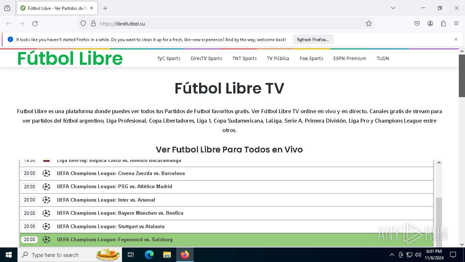Click the match list scrollbar thumb
The image size is (465, 262).
tap(439, 222)
